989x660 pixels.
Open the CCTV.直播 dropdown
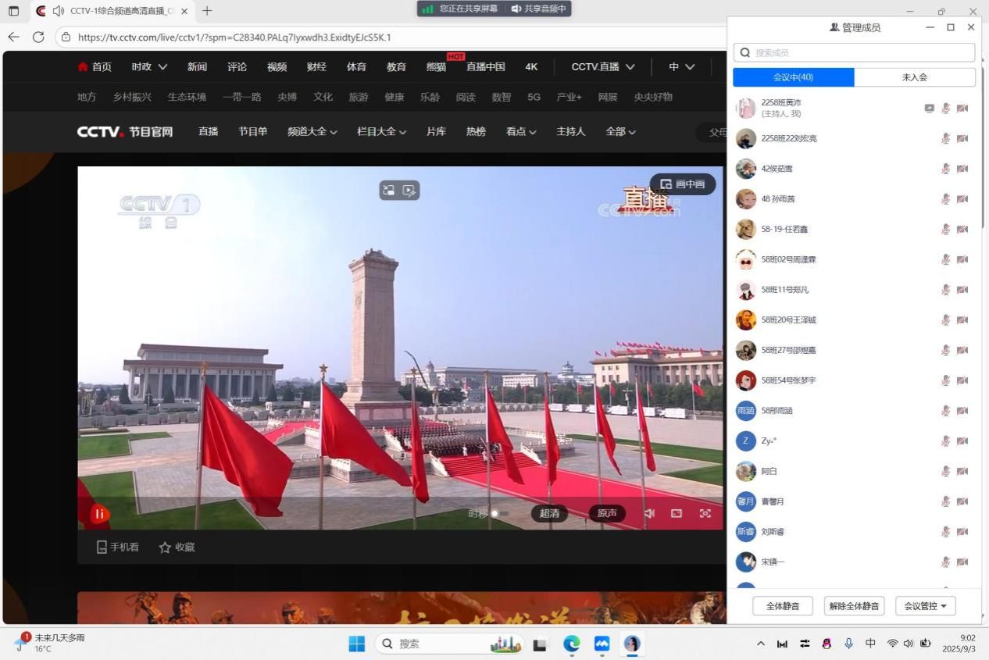click(602, 67)
